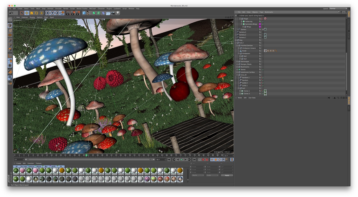The width and height of the screenshot is (358, 197).
Task: Collapse the Gras_02 hierarchy
Action: pyautogui.click(x=237, y=75)
